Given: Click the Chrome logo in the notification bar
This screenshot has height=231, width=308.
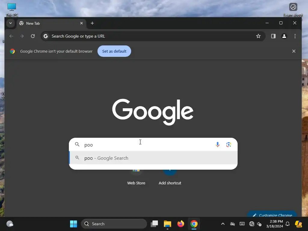Looking at the screenshot, I should pos(12,51).
